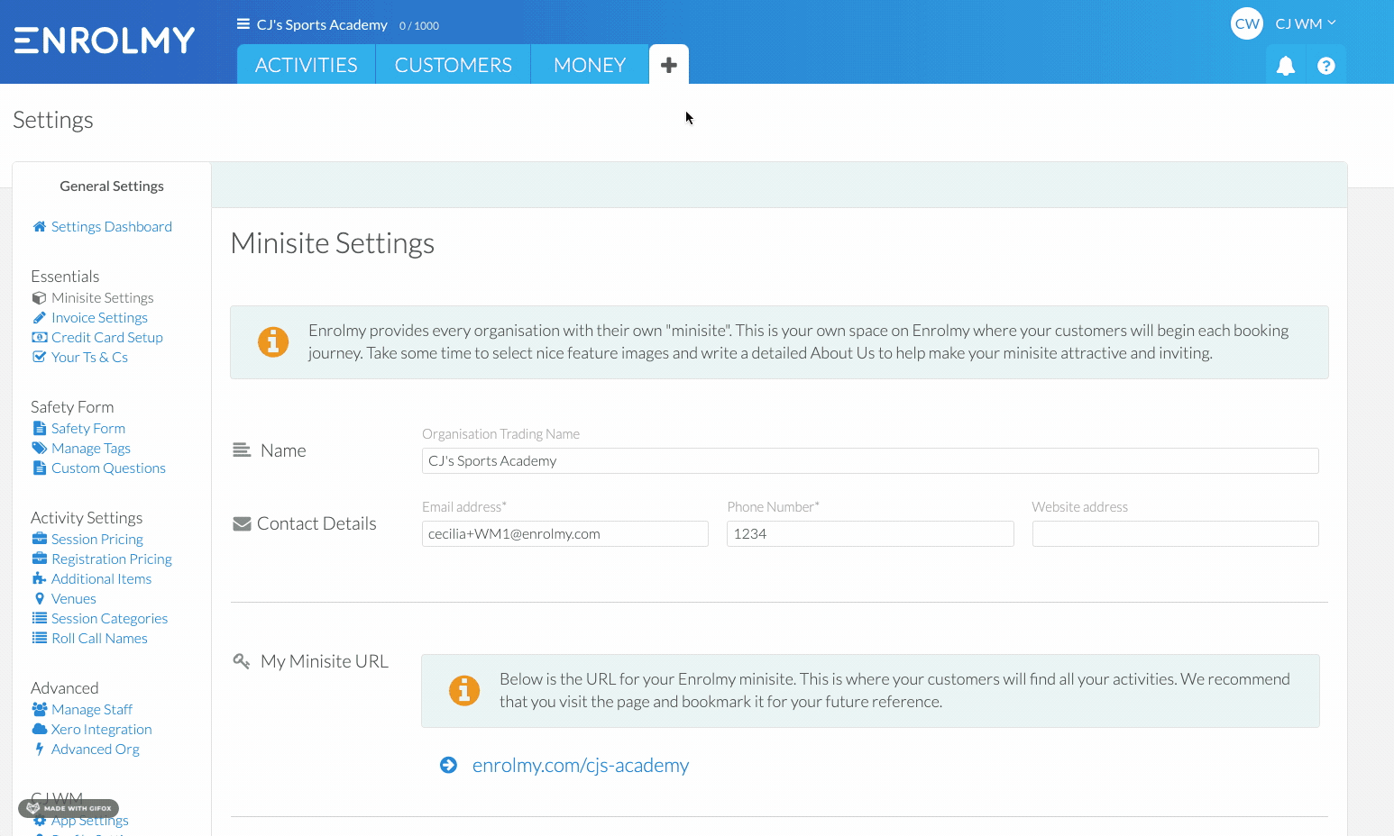Open Invoice Settings

pyautogui.click(x=99, y=318)
